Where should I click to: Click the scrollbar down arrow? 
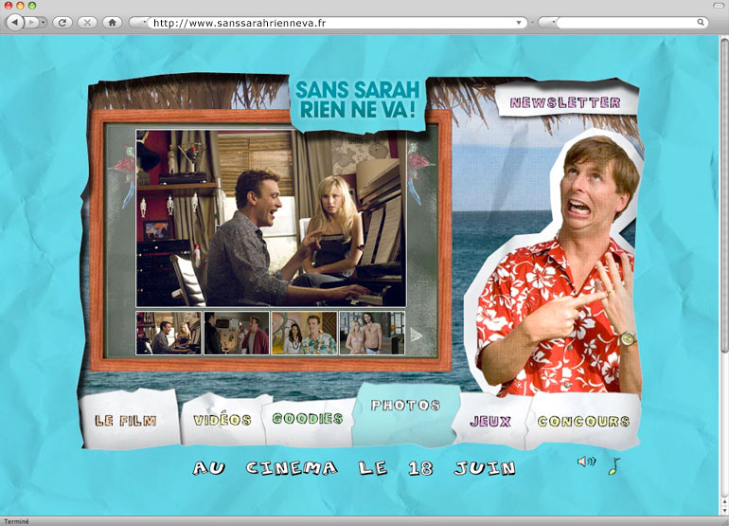[x=724, y=511]
